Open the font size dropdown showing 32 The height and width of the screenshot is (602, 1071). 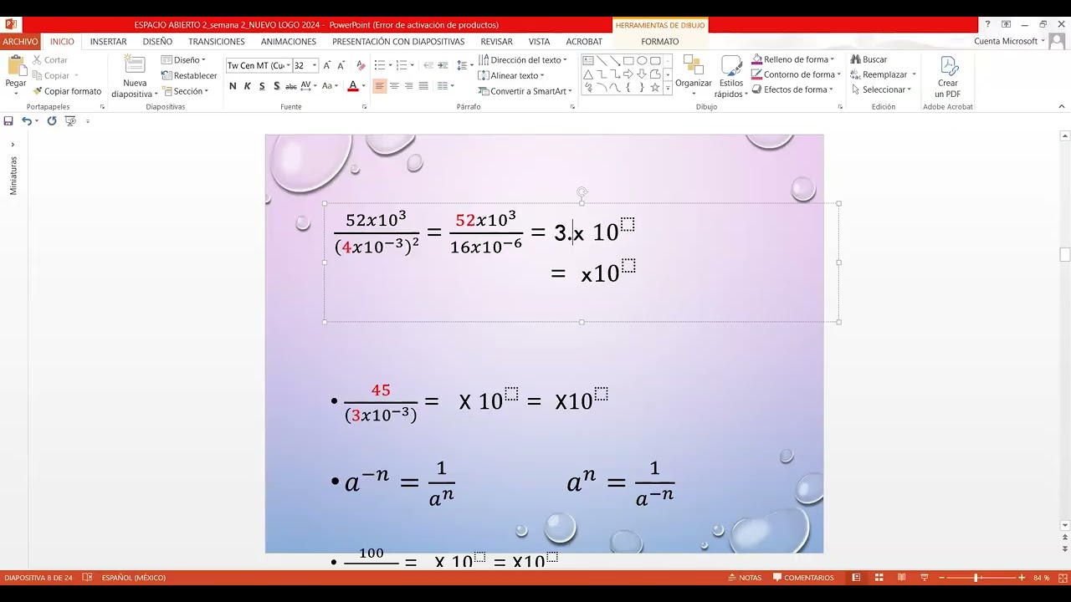coord(305,65)
